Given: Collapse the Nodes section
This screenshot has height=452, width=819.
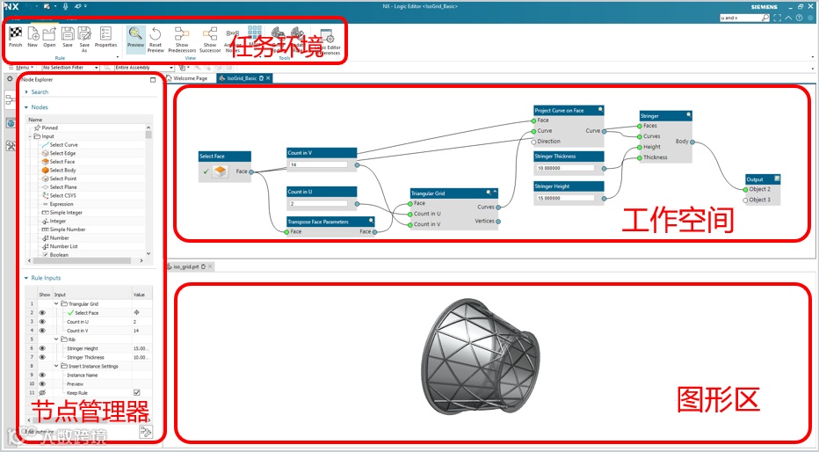Looking at the screenshot, I should tap(26, 107).
